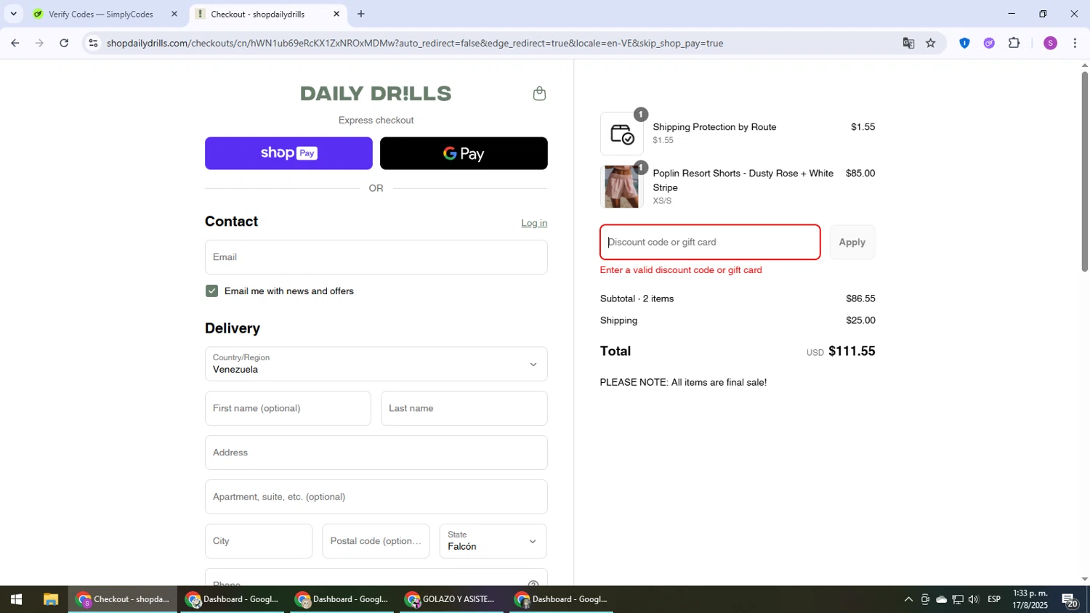Screen dimensions: 1090x613
Task: Click the Apply discount button
Action: (852, 243)
